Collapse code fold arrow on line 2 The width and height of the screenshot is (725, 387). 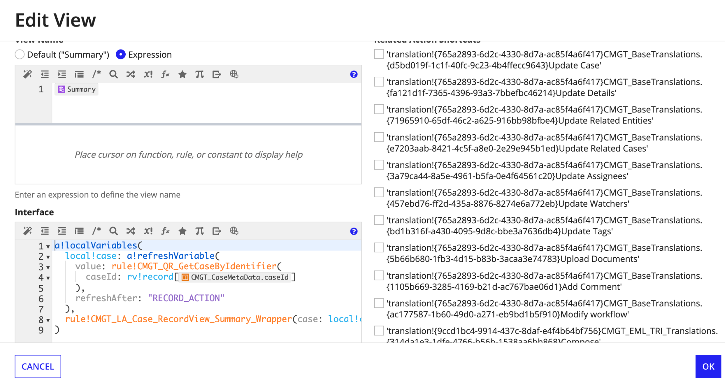pyautogui.click(x=48, y=257)
